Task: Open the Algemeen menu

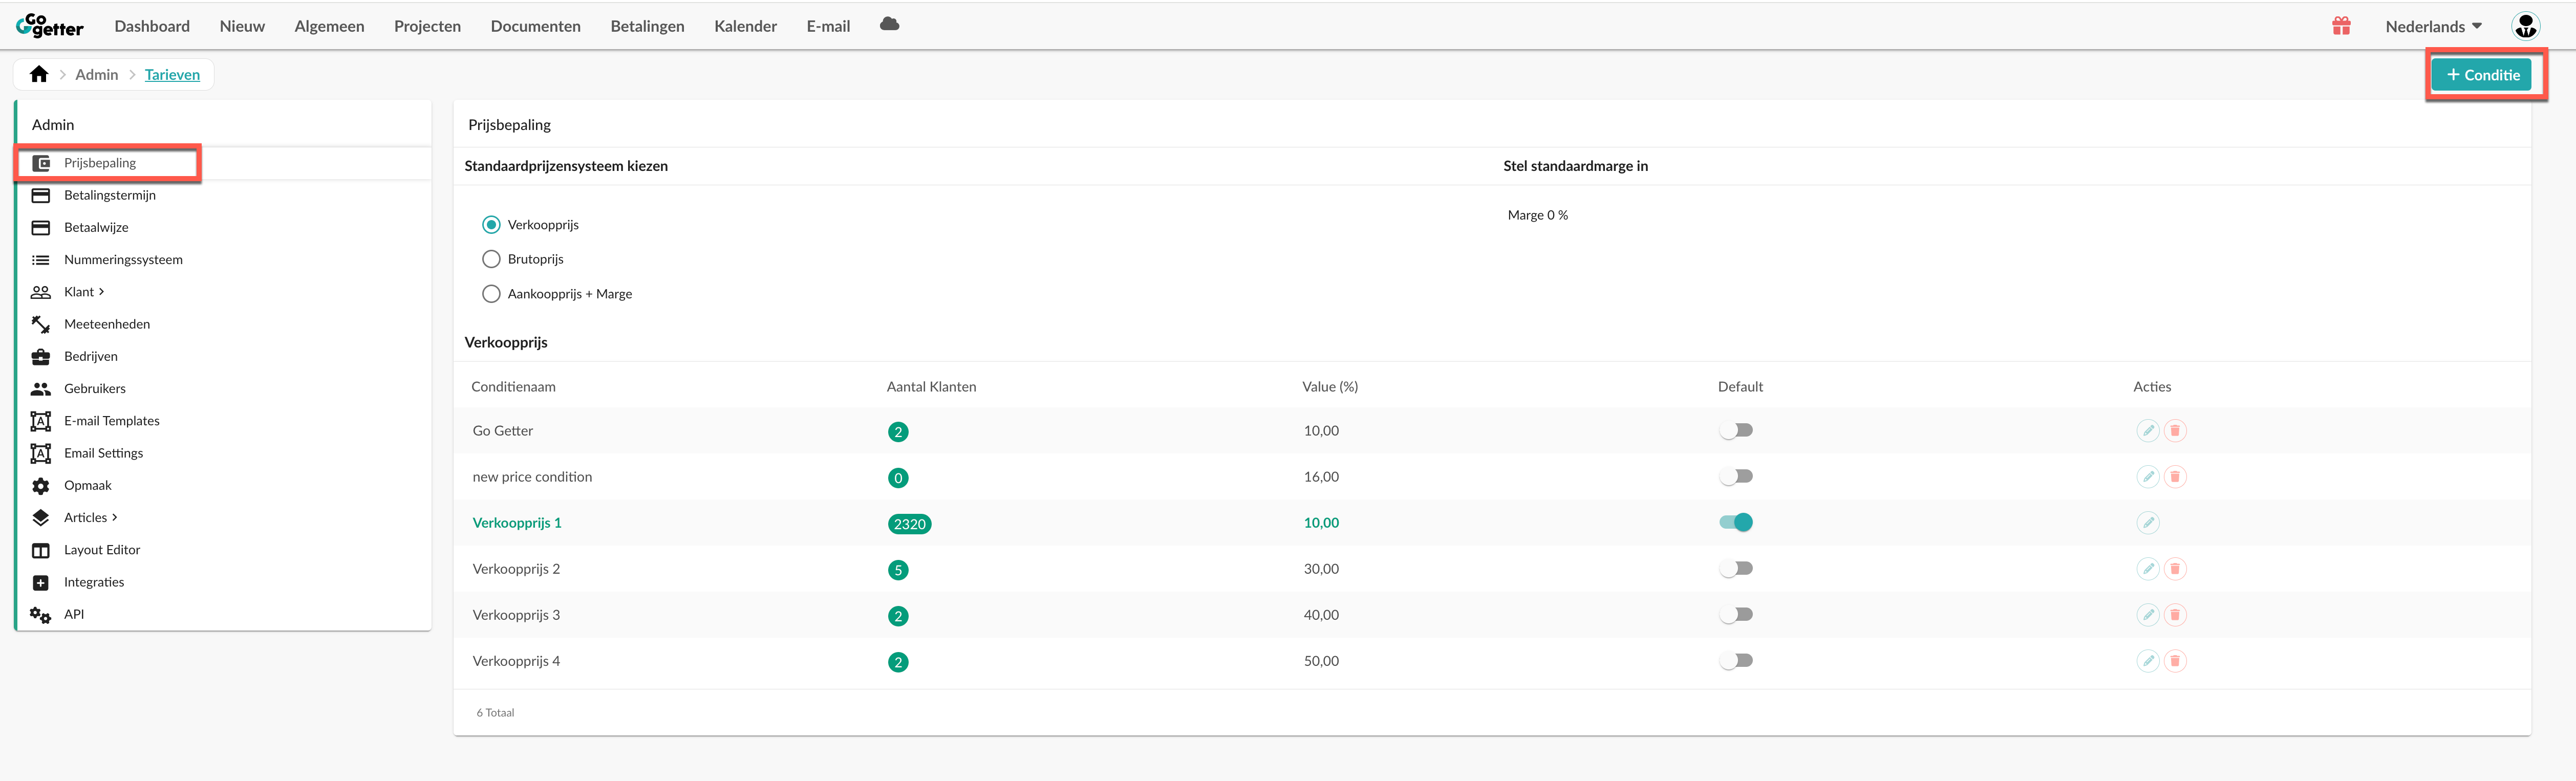Action: 329,26
